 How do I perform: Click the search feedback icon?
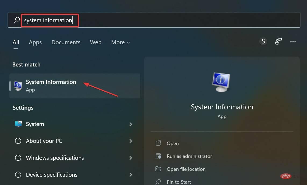click(x=278, y=41)
